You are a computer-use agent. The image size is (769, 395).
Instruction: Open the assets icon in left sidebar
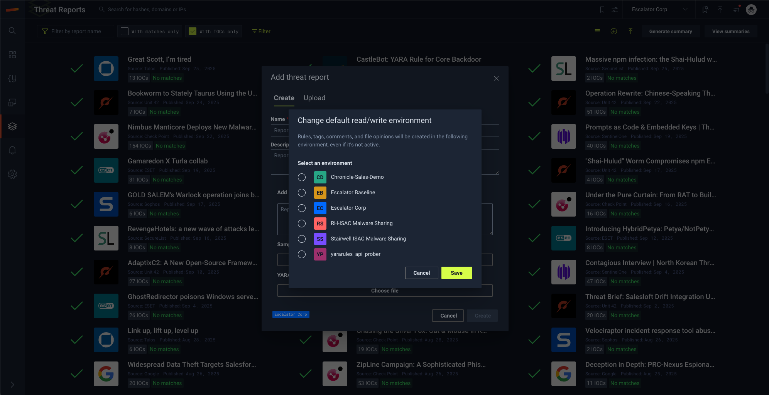(x=12, y=103)
